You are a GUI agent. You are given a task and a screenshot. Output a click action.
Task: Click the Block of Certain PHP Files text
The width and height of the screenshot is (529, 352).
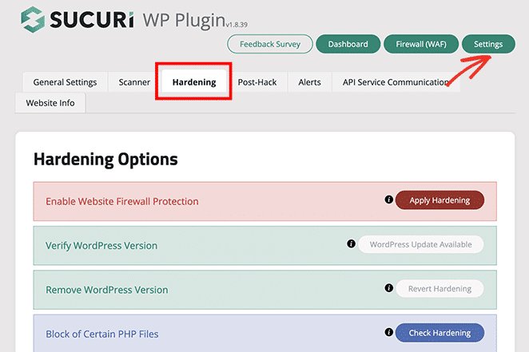pyautogui.click(x=102, y=334)
